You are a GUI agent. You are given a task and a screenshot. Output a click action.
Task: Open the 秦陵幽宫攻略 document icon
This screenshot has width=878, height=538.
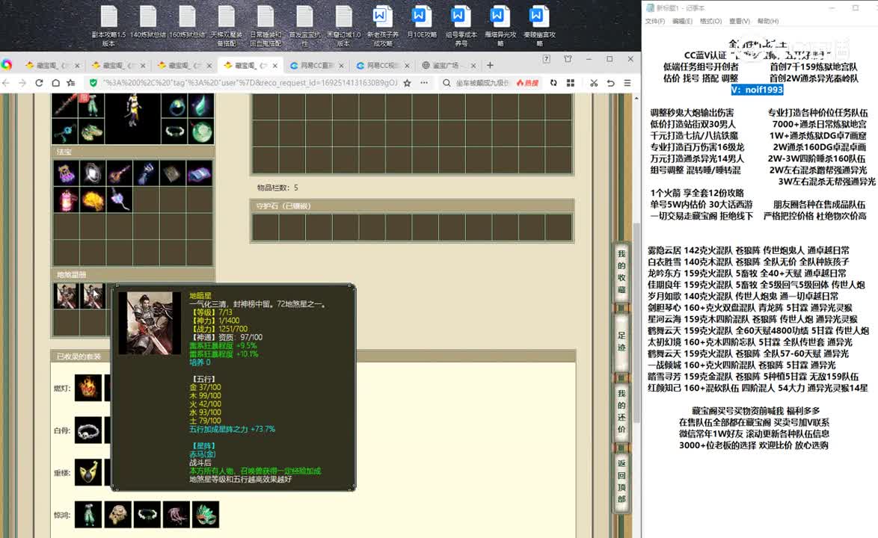click(539, 25)
